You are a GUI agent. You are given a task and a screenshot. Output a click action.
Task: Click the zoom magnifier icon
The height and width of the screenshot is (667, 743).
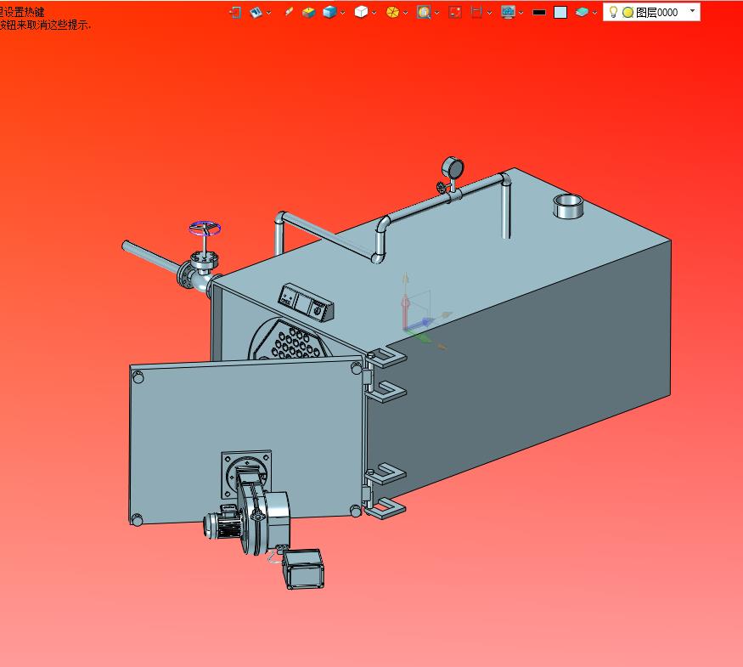[424, 13]
